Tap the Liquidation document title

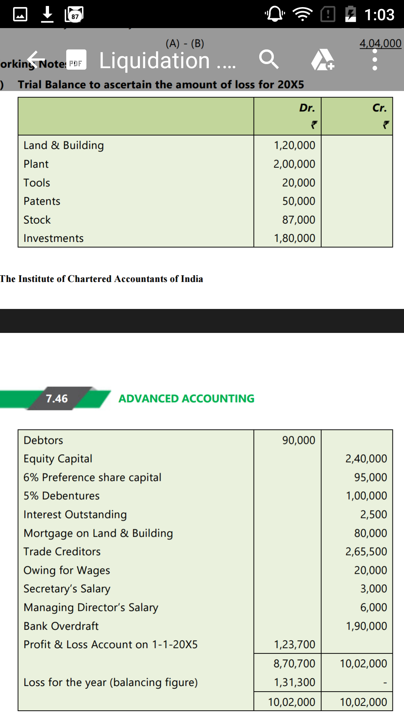pos(167,61)
